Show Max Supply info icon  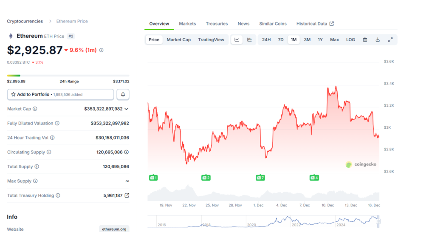point(35,181)
